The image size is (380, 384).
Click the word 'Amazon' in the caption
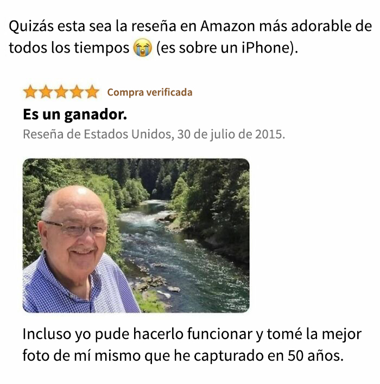[x=228, y=26]
